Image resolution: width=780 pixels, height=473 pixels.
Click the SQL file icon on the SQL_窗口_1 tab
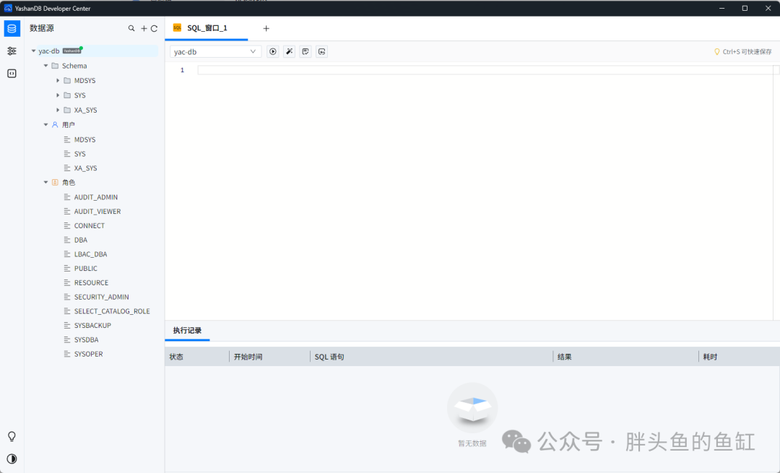point(177,28)
